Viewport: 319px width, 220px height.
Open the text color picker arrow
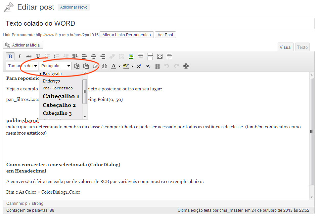120,66
